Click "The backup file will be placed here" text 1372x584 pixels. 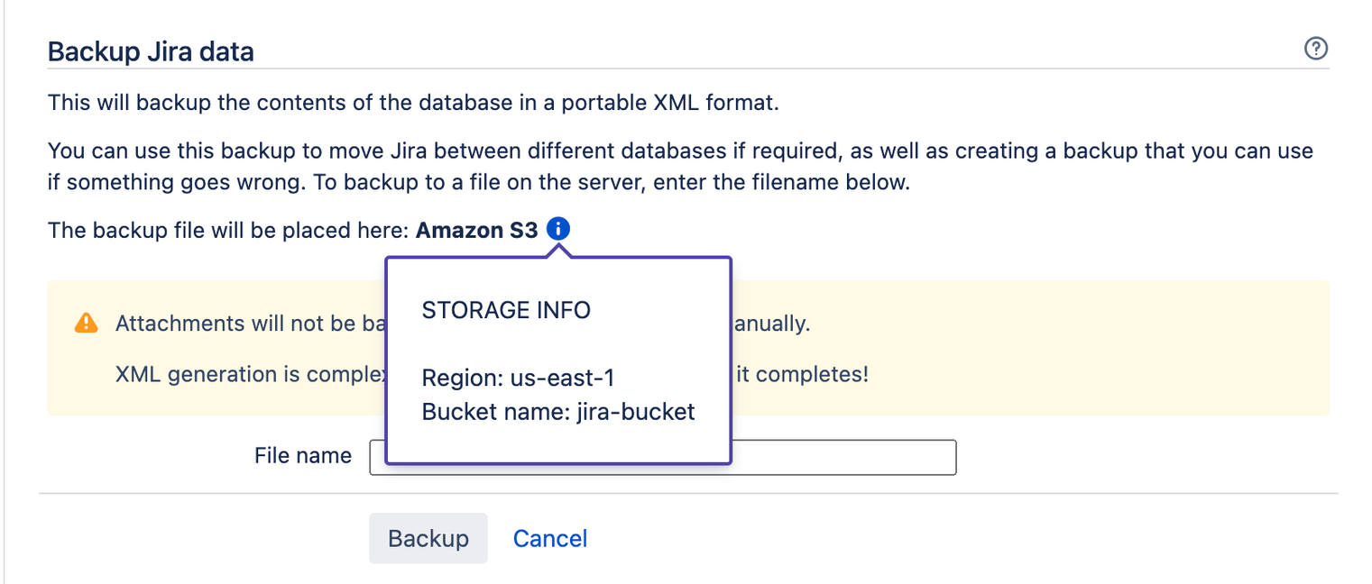pos(230,231)
